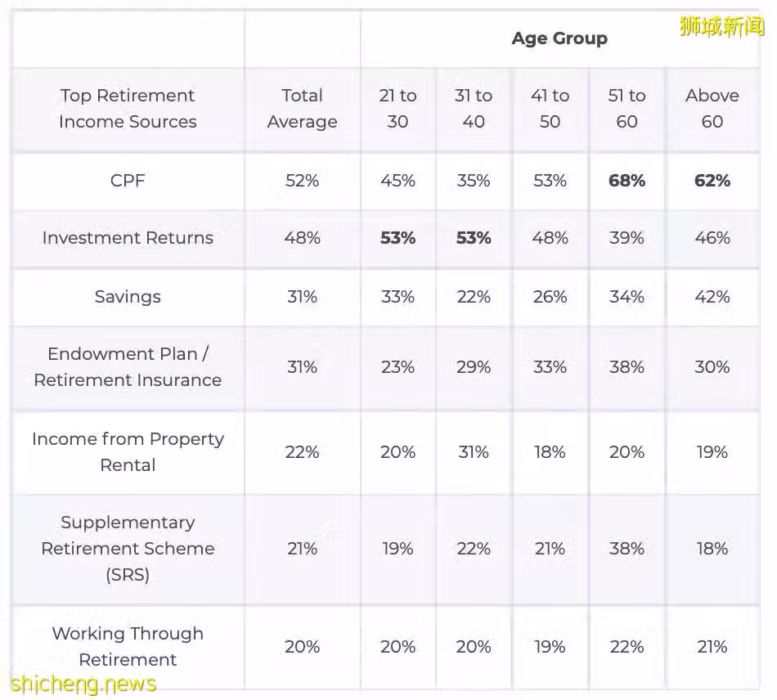Select the Savings row label

[128, 297]
